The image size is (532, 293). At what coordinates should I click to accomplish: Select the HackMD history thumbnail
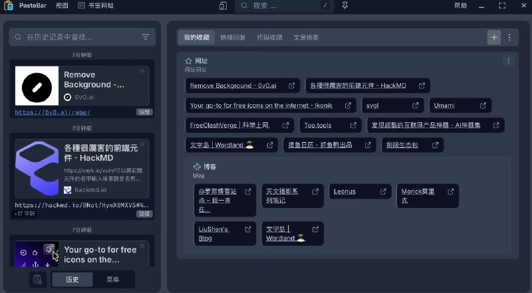click(x=37, y=169)
